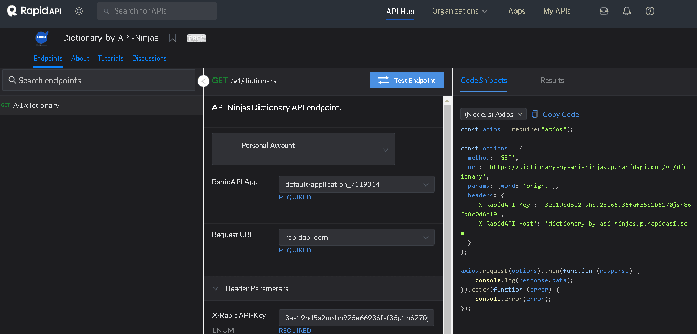Click the help question mark icon

[x=650, y=11]
